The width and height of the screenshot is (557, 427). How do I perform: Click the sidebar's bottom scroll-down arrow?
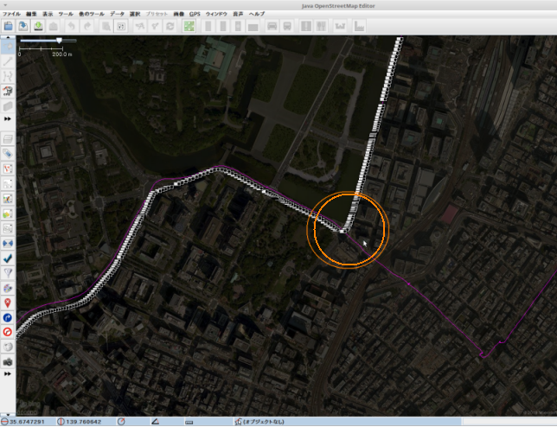8,415
